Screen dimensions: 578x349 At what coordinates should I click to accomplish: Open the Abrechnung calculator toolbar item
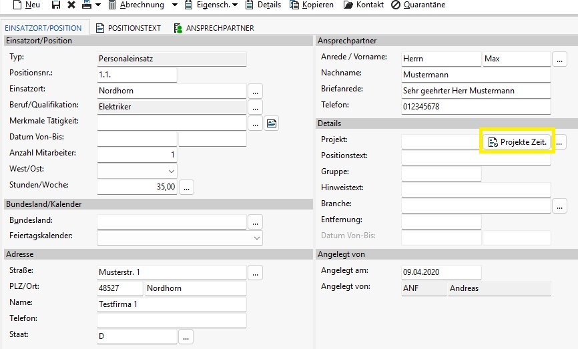click(x=136, y=5)
